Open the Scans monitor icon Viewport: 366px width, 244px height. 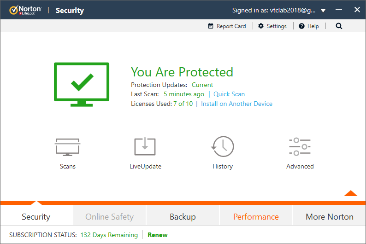(68, 147)
